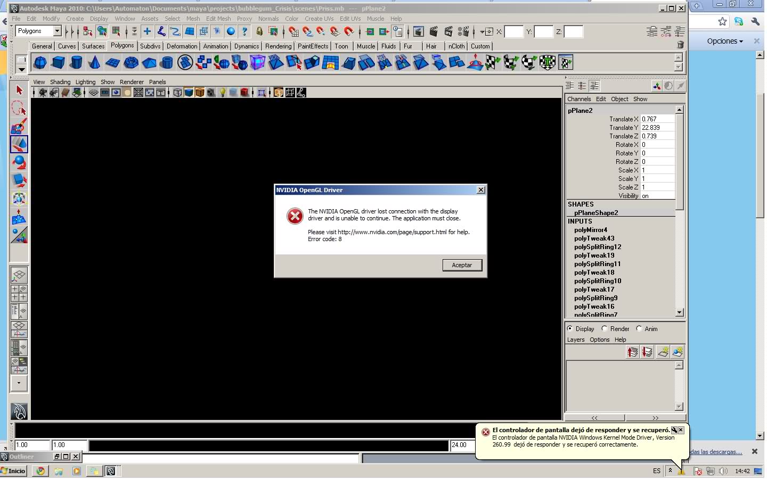This screenshot has width=767, height=479.
Task: Toggle wireframe display in the viewport toolbar
Action: pyautogui.click(x=177, y=93)
